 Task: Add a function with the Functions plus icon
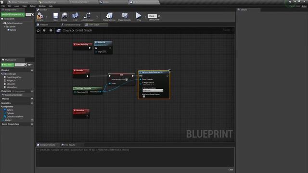(x=32, y=91)
